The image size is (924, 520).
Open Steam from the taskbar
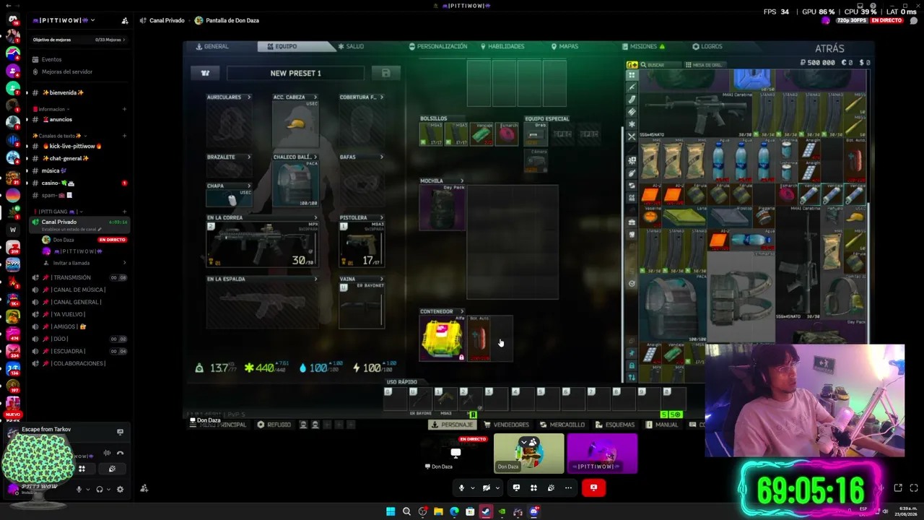[486, 511]
